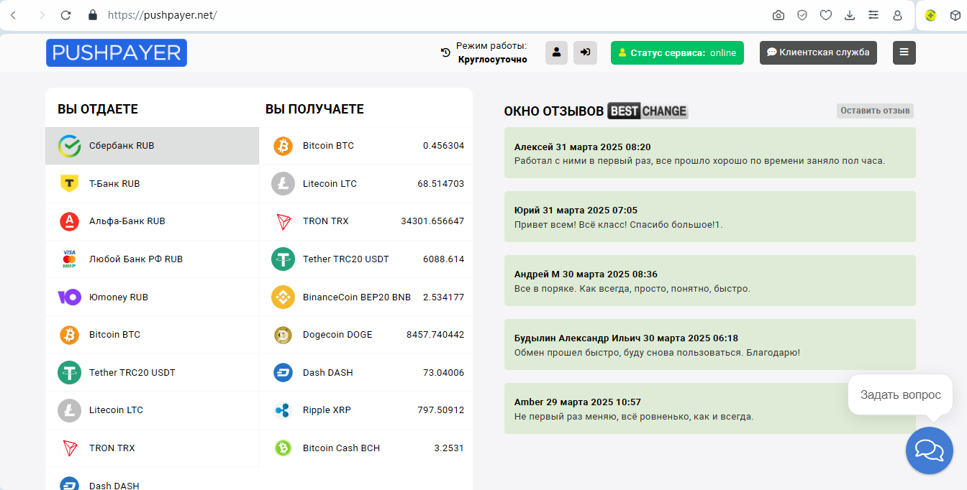Click the Bitcoin Cash rate value 3.2531
Image resolution: width=967 pixels, height=490 pixels.
[x=449, y=448]
